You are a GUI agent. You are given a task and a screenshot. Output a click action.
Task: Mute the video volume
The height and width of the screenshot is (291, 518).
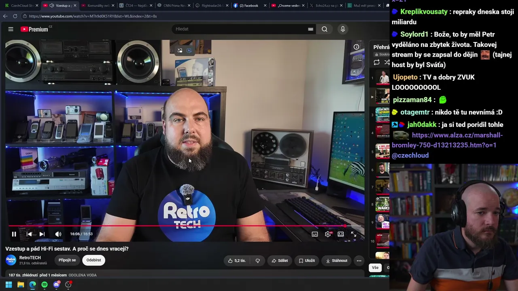pyautogui.click(x=58, y=234)
